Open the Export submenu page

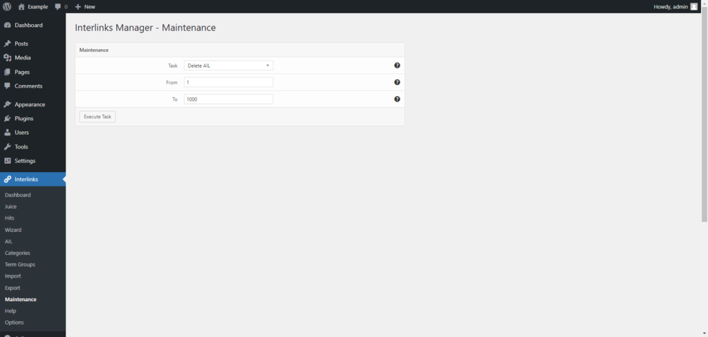click(12, 288)
